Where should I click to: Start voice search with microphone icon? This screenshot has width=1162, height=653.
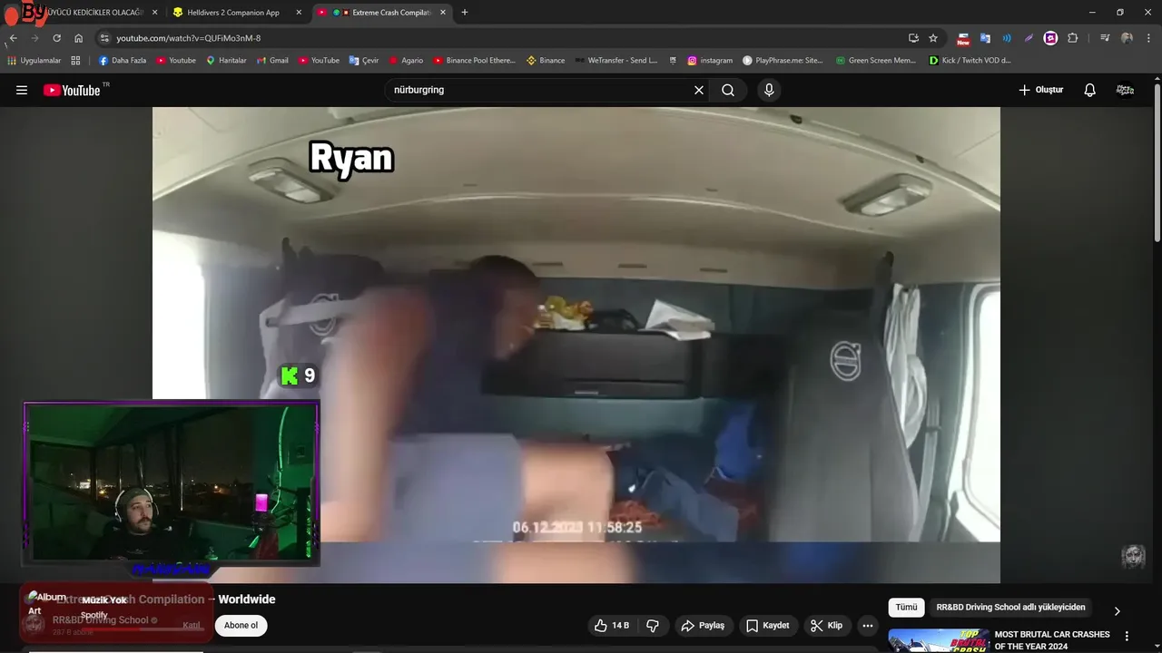click(x=769, y=90)
